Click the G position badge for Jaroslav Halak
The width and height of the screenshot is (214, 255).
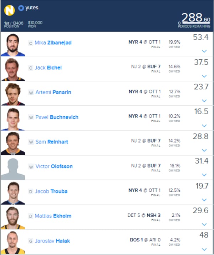click(x=31, y=241)
